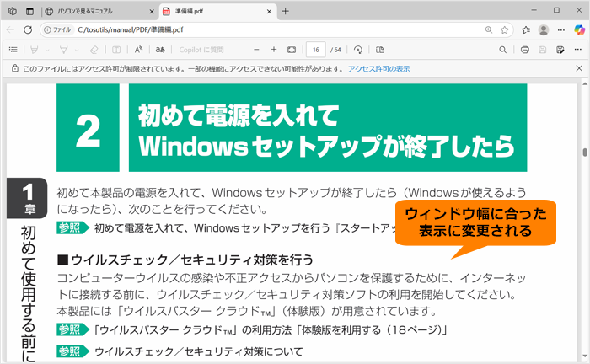590x364 pixels.
Task: Open the browser profile menu
Action: point(544,29)
